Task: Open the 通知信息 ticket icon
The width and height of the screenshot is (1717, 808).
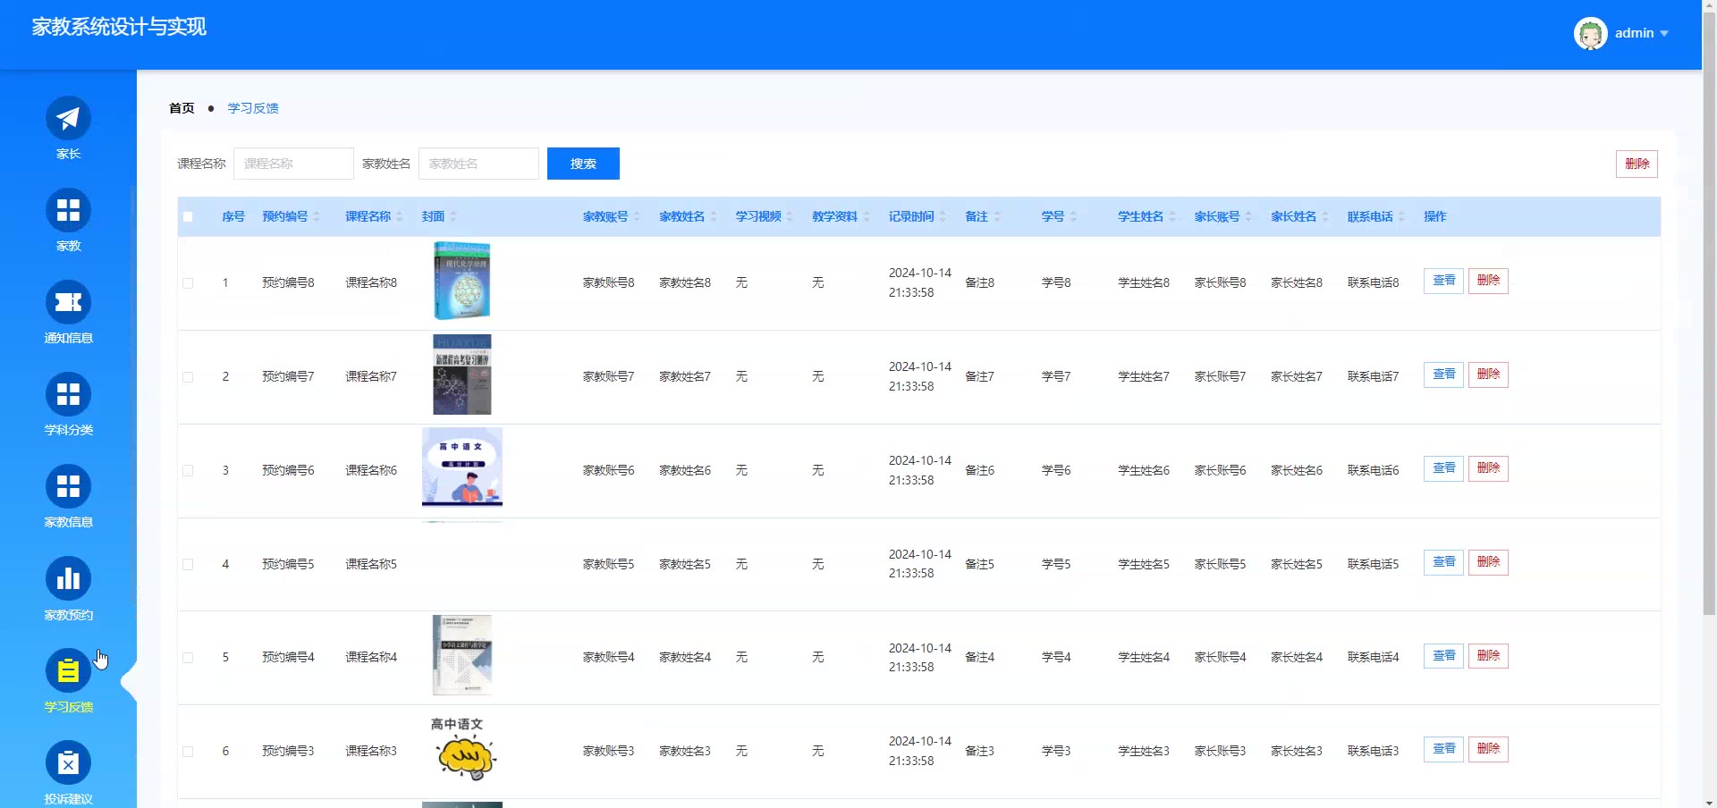Action: (x=68, y=303)
